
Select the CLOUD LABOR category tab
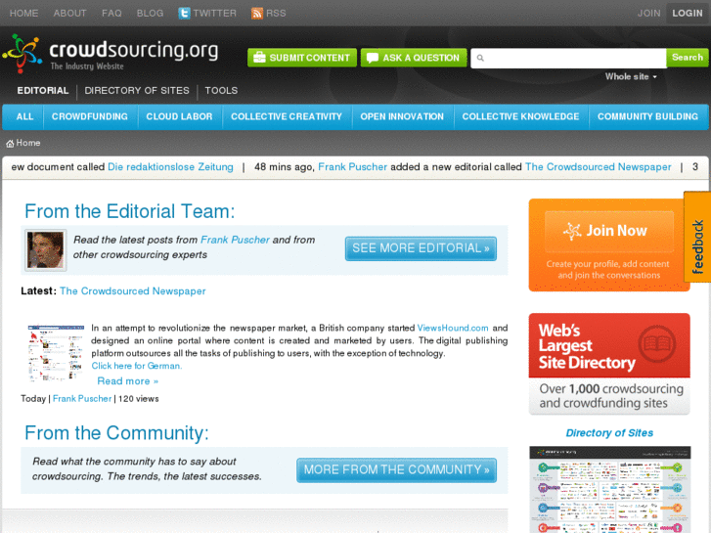click(179, 116)
